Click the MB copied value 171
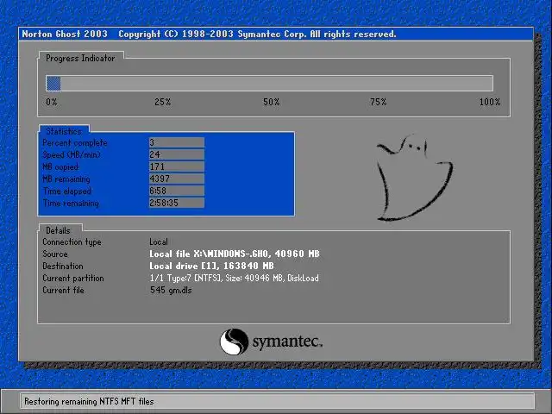 [x=176, y=166]
